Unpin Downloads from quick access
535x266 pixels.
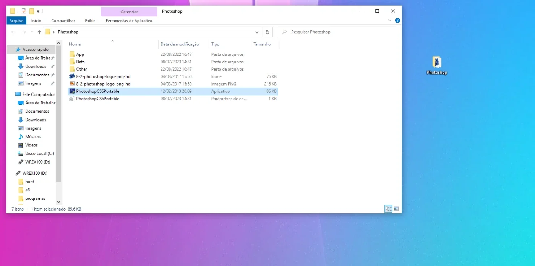(x=53, y=66)
